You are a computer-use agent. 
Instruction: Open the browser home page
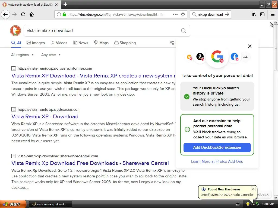click(32, 14)
